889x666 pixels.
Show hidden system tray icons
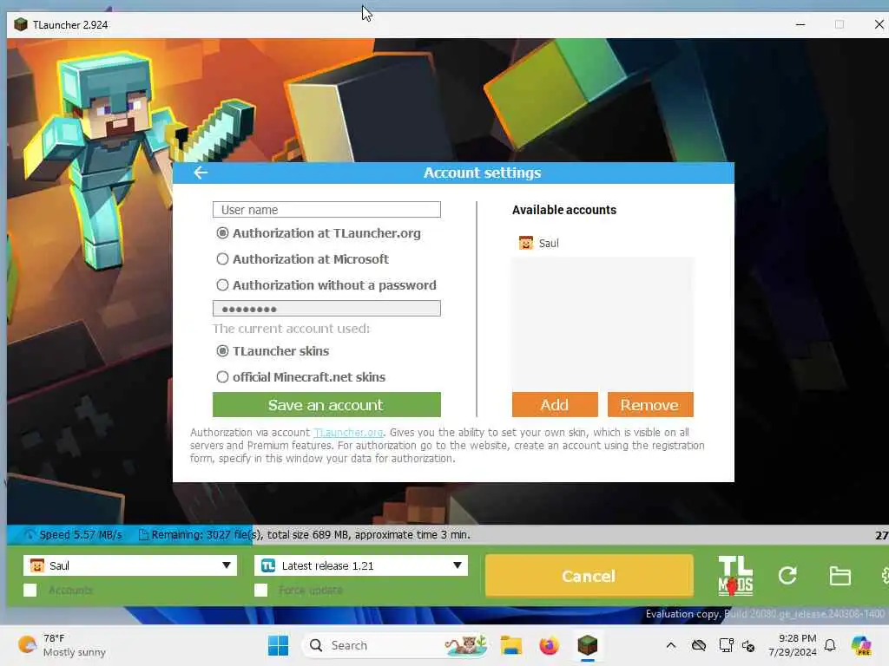point(671,645)
